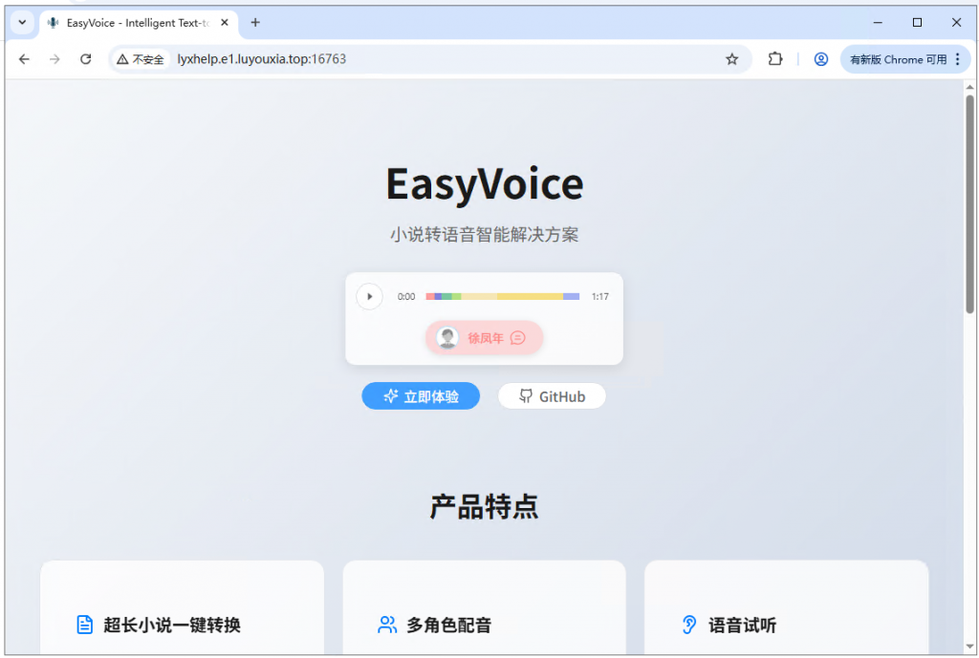
Task: Open the 立即体验 button
Action: pos(421,395)
